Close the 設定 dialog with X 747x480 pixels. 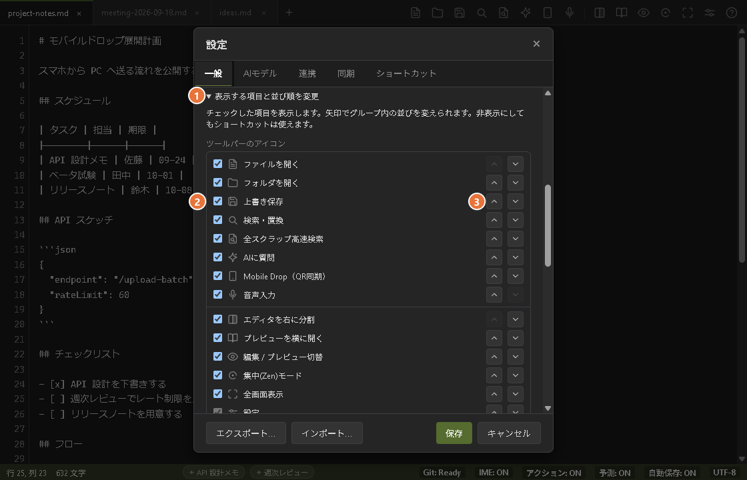tap(536, 44)
